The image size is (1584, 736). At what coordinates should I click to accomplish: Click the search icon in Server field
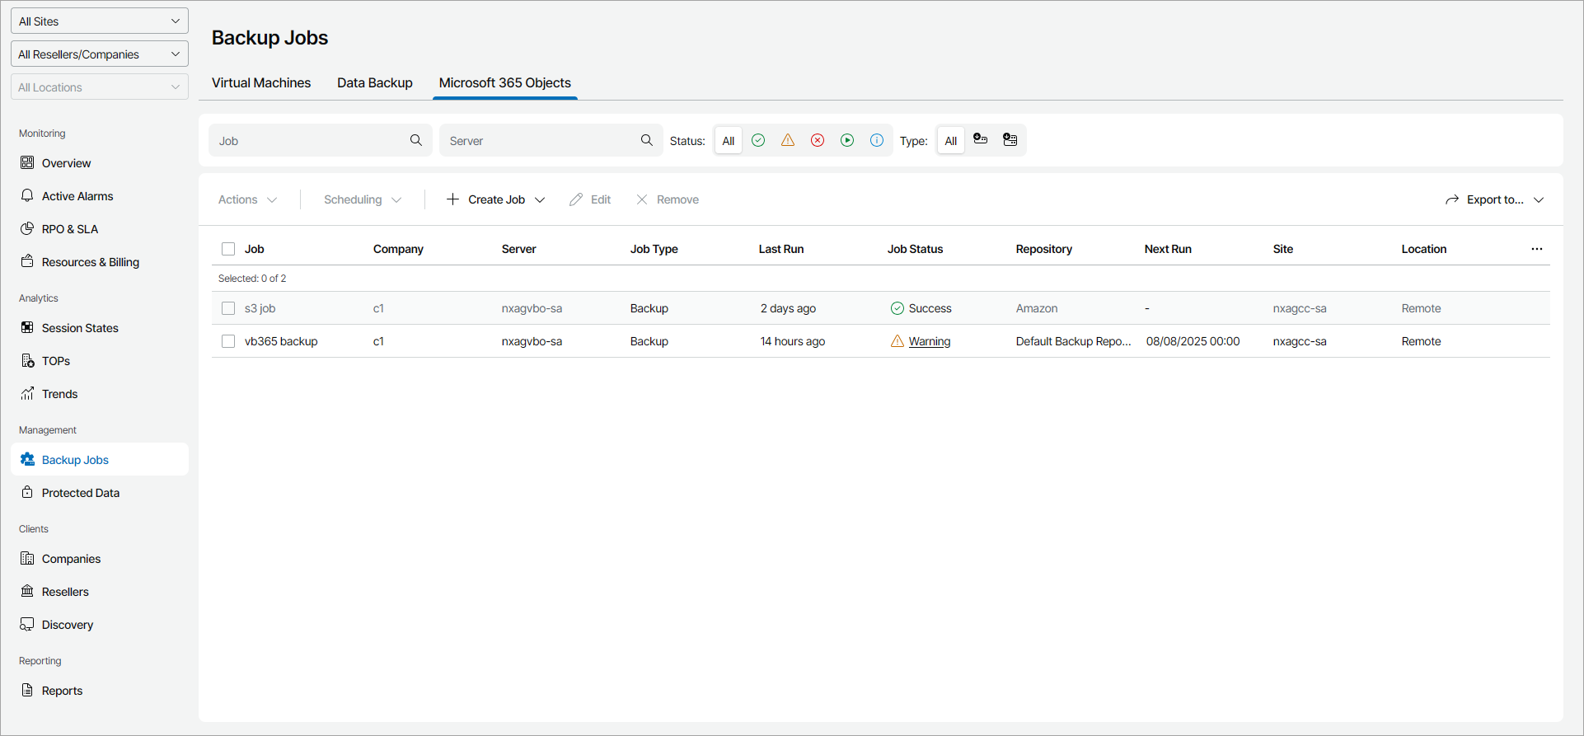tap(647, 140)
